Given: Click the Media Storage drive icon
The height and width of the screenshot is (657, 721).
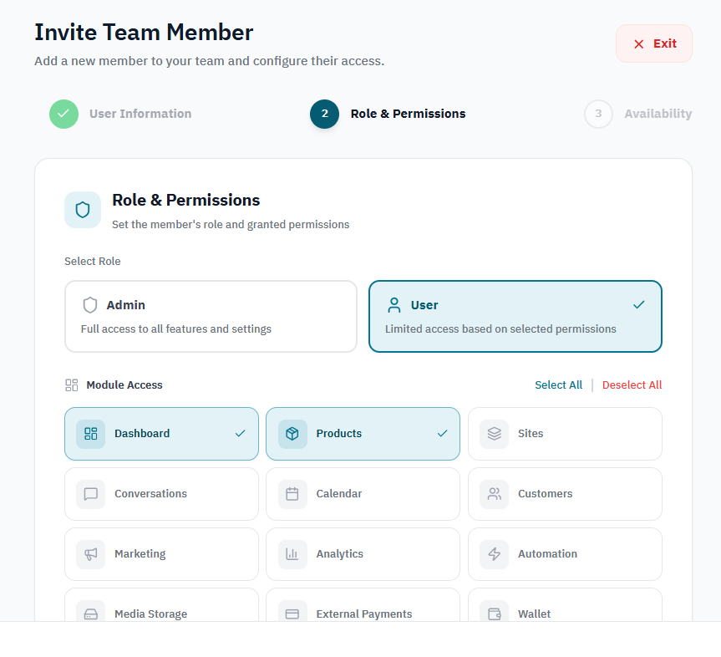Looking at the screenshot, I should pos(90,614).
